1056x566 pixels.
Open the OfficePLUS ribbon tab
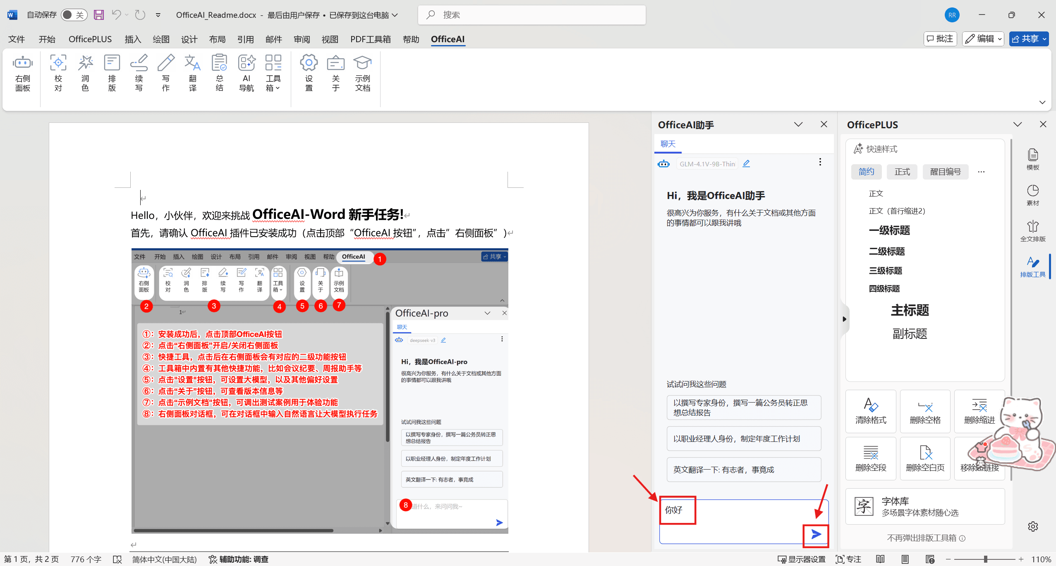click(90, 39)
